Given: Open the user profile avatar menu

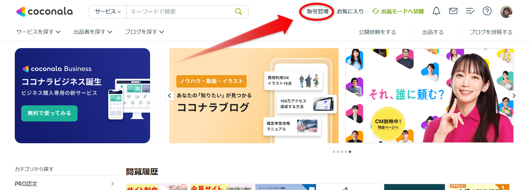Looking at the screenshot, I should click(506, 12).
